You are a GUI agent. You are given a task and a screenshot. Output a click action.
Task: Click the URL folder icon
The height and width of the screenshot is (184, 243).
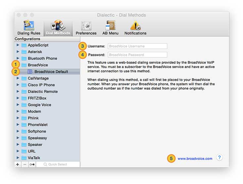24,152
